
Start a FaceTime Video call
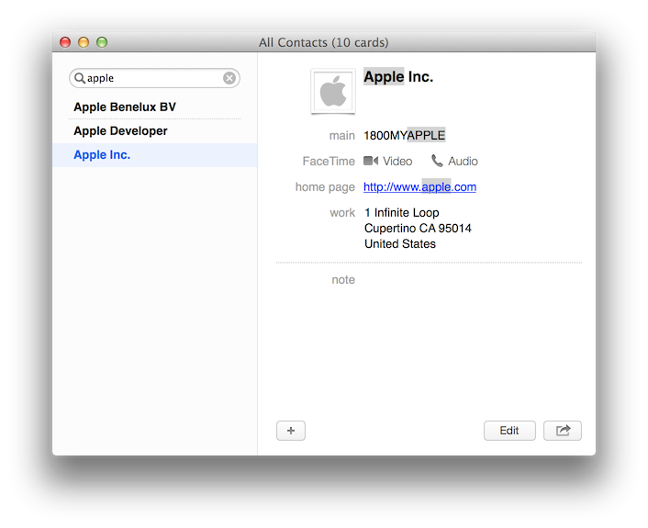point(387,161)
